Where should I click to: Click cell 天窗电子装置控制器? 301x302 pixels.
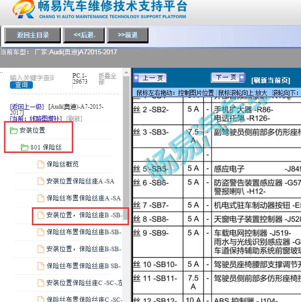point(248,219)
